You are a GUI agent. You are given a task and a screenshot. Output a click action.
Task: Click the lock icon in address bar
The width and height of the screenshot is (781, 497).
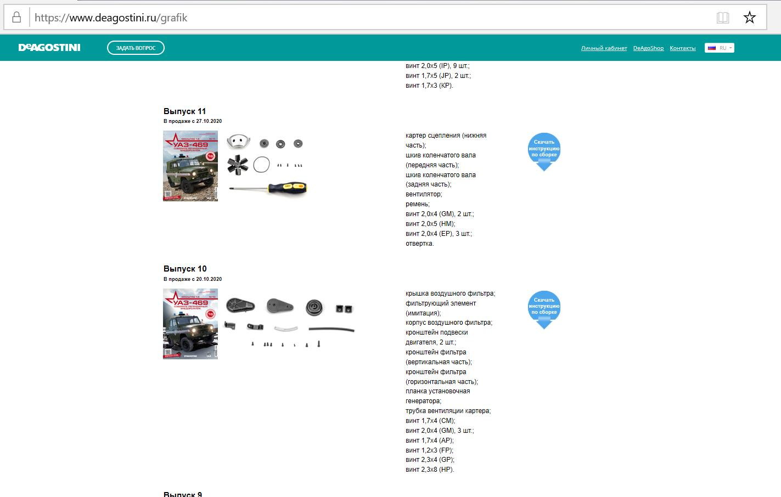point(16,18)
